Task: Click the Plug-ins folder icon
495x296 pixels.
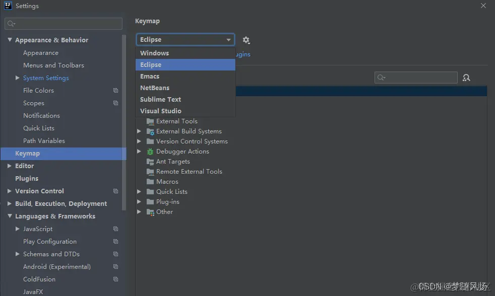Action: [150, 202]
